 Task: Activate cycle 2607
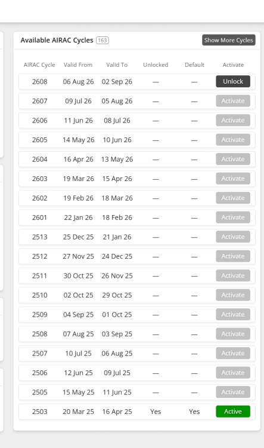pos(233,101)
